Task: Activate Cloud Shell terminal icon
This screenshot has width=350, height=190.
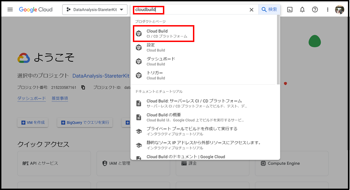Action: click(290, 10)
